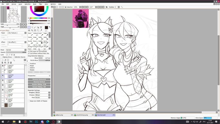Select the Move tool (cross arrows)
220x124 pixels.
click(x=29, y=30)
